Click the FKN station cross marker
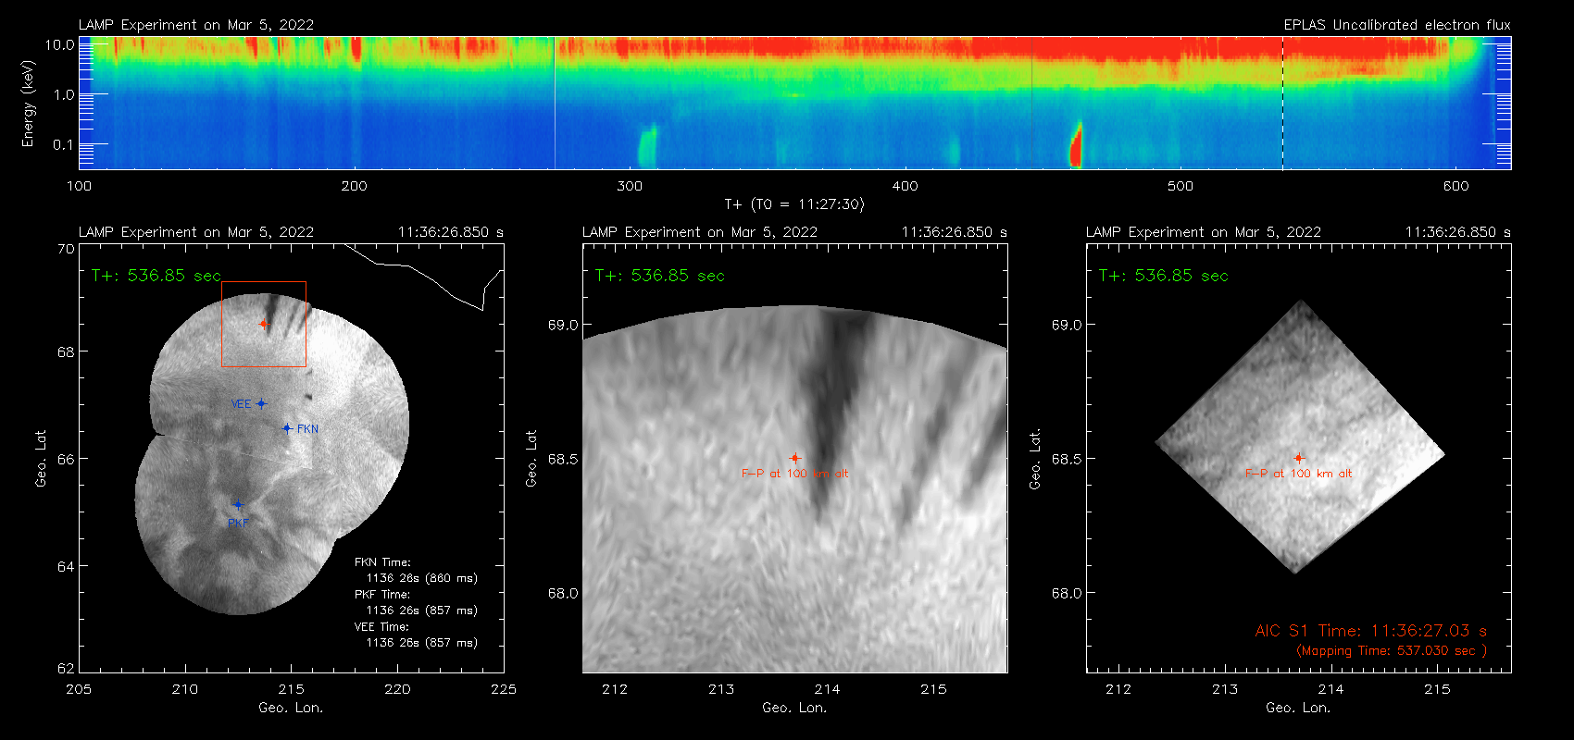The width and height of the screenshot is (1574, 740). coord(287,428)
